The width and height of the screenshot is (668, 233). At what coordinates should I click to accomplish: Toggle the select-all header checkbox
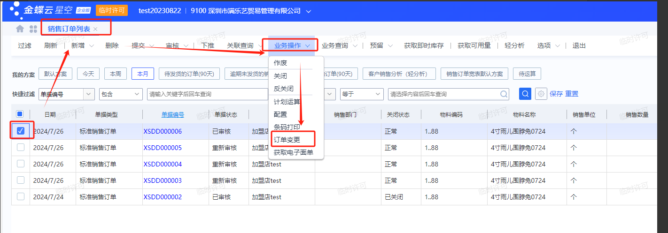click(20, 114)
